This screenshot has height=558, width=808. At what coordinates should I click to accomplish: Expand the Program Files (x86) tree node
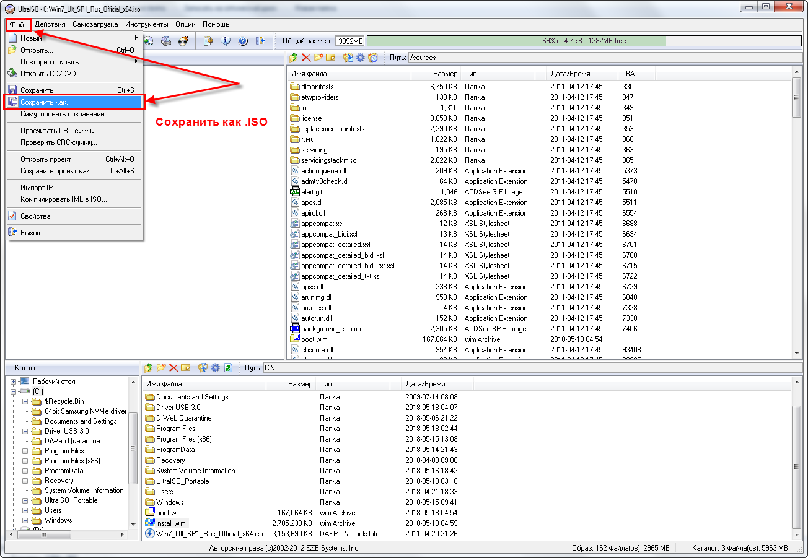[25, 461]
